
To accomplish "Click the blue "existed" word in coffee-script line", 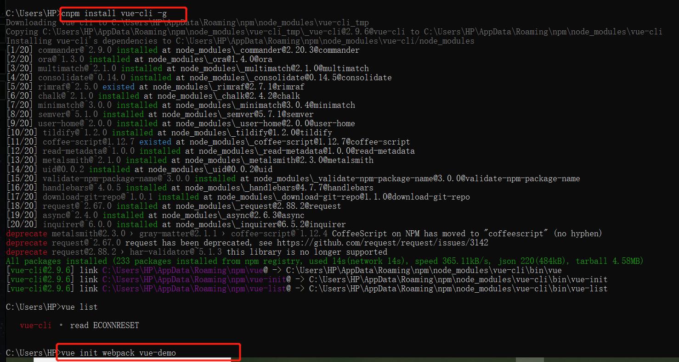I will coord(155,142).
